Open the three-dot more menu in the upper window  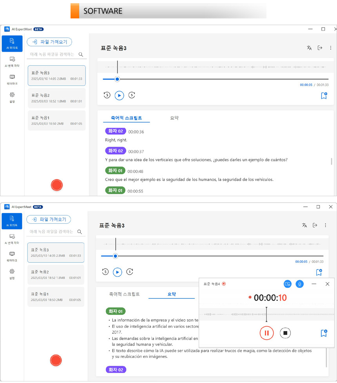click(330, 48)
